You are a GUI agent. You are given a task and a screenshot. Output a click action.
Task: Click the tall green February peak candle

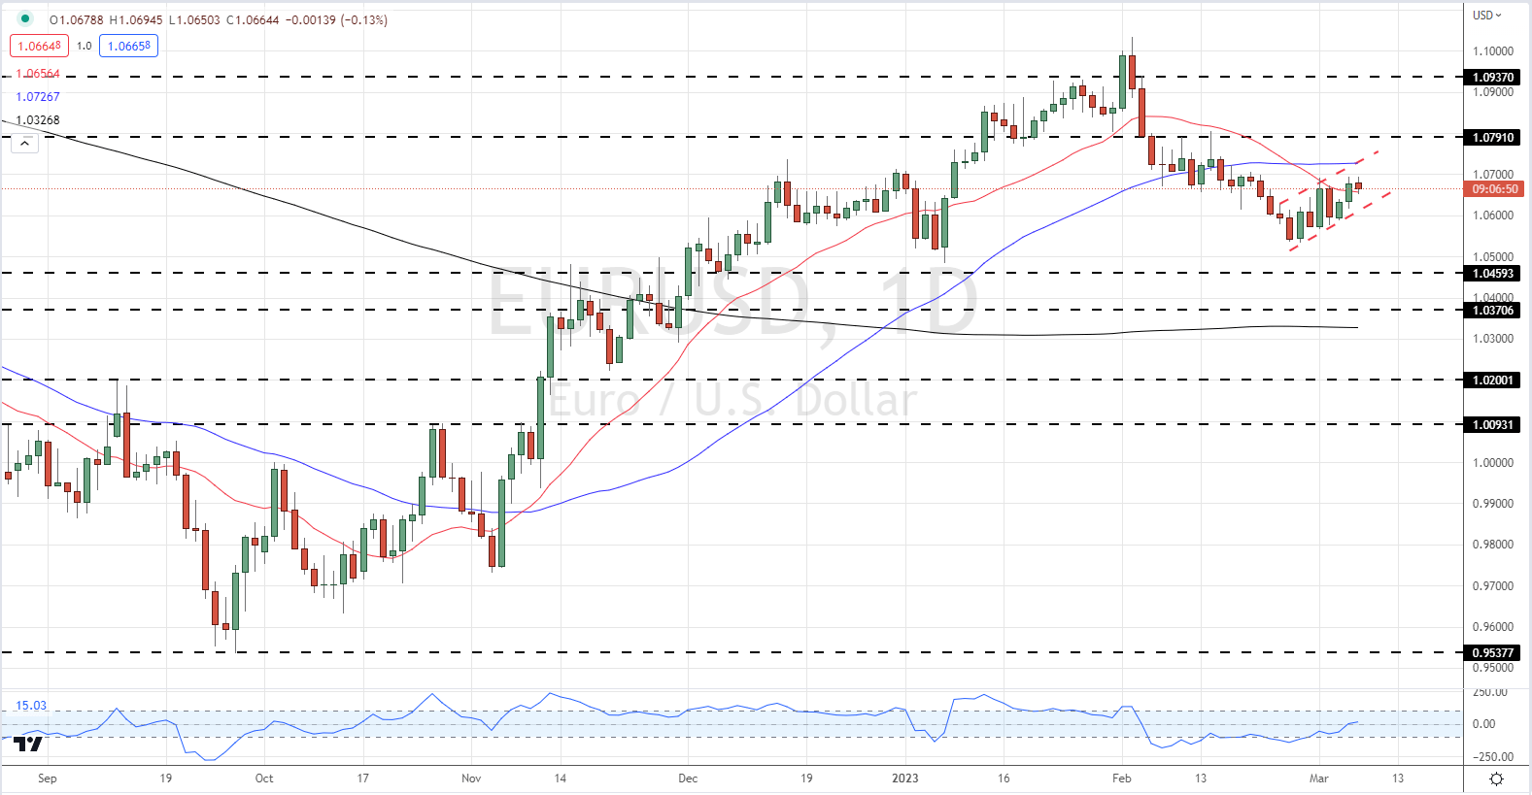point(1123,82)
